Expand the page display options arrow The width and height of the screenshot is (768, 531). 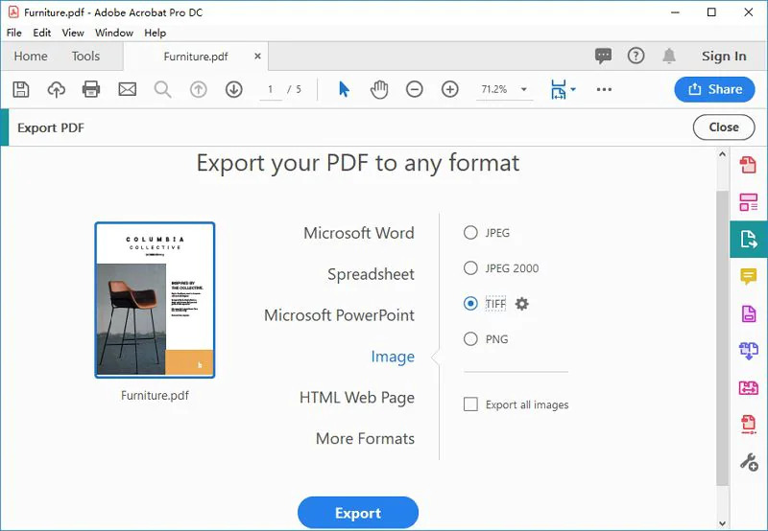[x=573, y=89]
